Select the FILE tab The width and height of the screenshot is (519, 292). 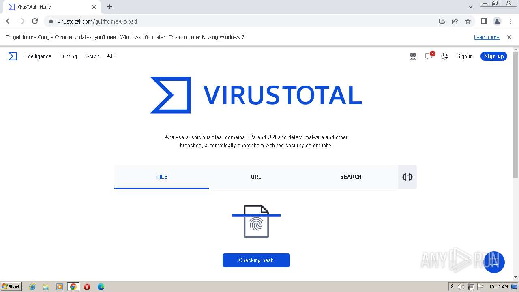tap(161, 177)
